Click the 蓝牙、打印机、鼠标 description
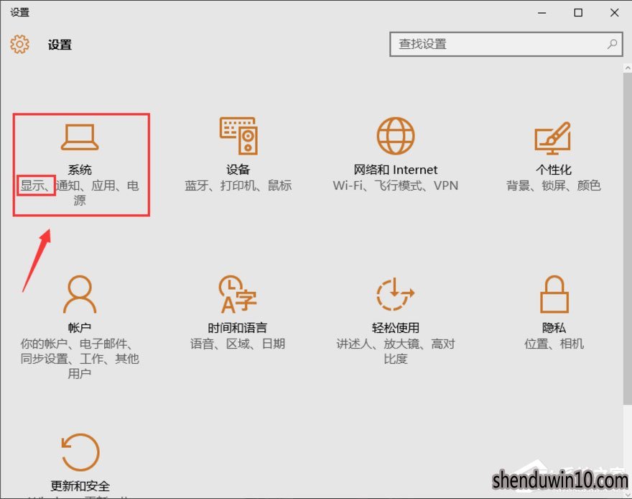This screenshot has height=499, width=632. [x=238, y=186]
